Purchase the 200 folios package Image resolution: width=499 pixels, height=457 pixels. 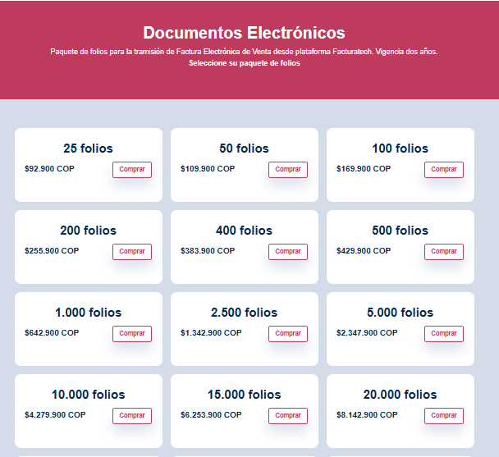click(x=131, y=252)
